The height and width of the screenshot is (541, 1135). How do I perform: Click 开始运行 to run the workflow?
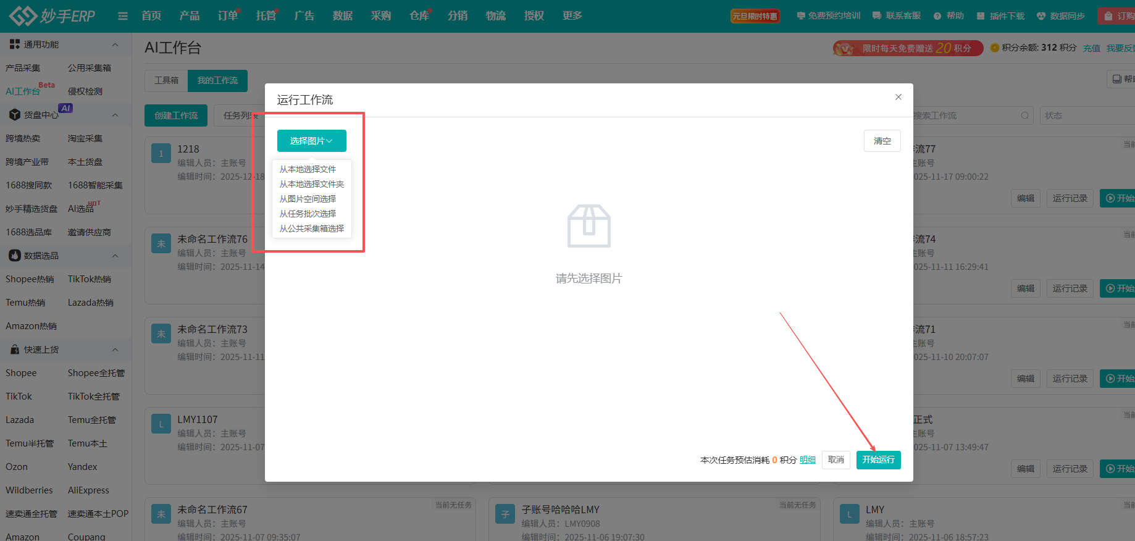tap(879, 460)
